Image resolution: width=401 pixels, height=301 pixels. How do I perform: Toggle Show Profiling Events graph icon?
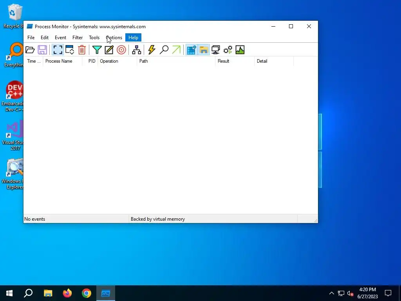[240, 50]
